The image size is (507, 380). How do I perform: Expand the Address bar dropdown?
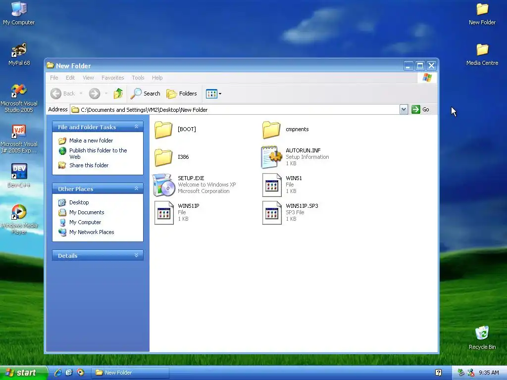(x=404, y=109)
